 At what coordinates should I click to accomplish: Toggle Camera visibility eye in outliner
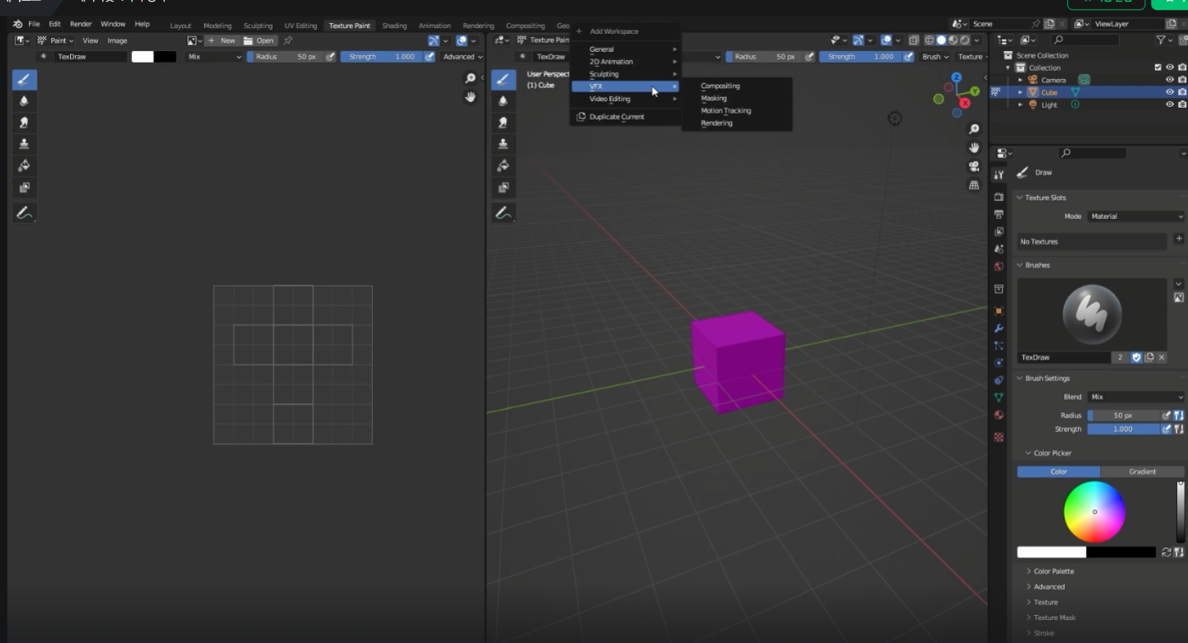tap(1170, 80)
